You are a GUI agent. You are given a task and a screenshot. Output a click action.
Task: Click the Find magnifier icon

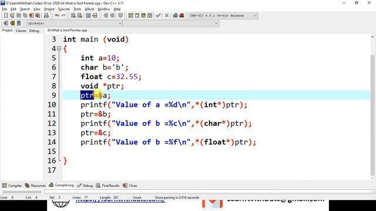pyautogui.click(x=73, y=16)
